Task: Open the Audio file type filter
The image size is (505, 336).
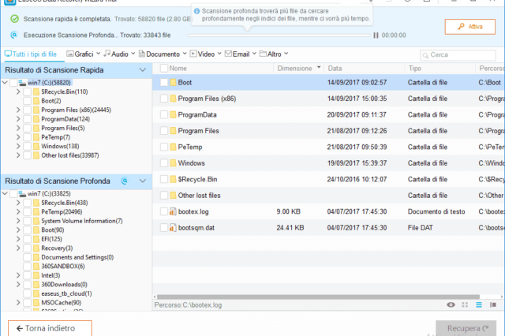Action: pos(119,54)
